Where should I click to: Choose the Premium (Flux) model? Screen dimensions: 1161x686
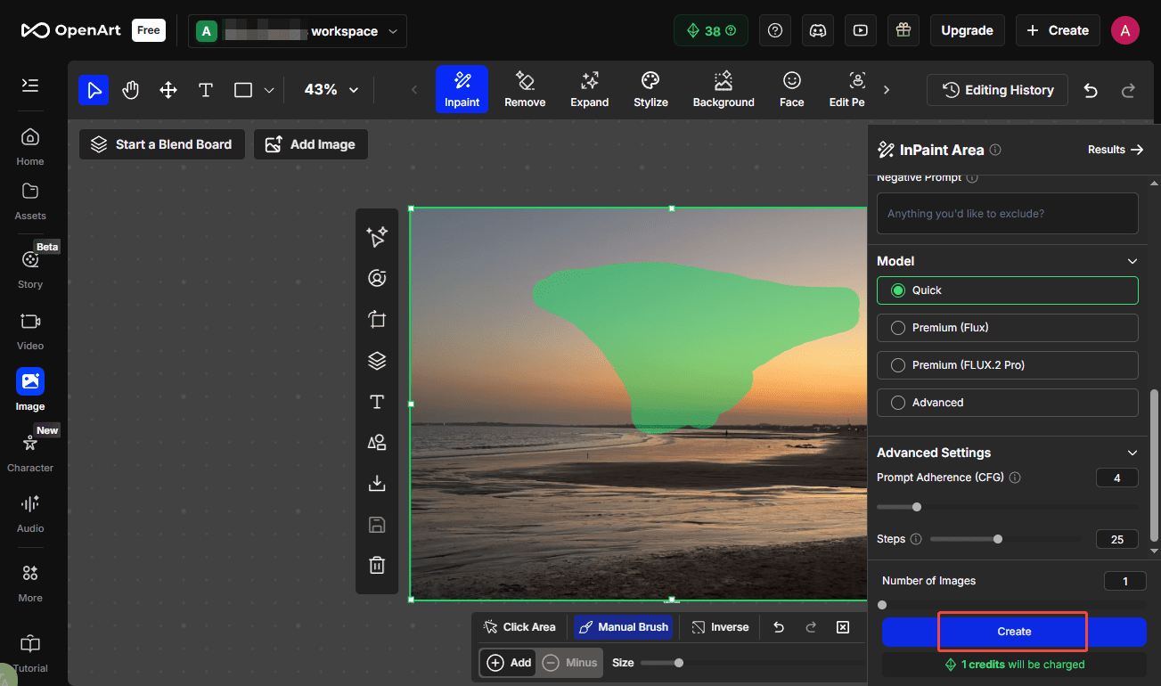[x=898, y=327]
